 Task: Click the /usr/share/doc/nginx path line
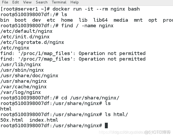pyautogui.click(x=29, y=76)
